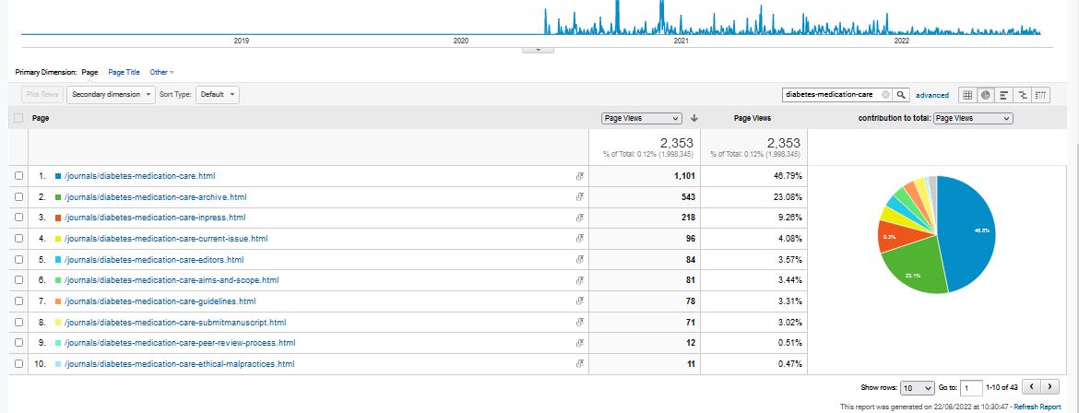Select Page Title primary dimension
Viewport: 1079px width, 413px height.
[124, 72]
